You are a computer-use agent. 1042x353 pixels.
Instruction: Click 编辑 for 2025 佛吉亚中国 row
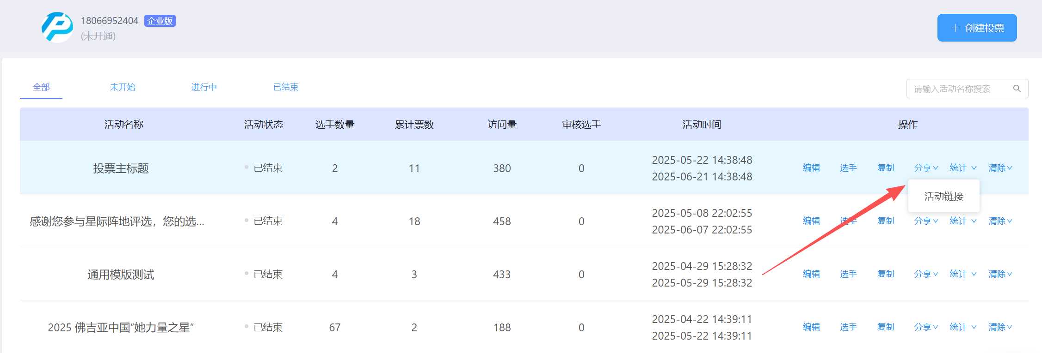click(x=811, y=327)
